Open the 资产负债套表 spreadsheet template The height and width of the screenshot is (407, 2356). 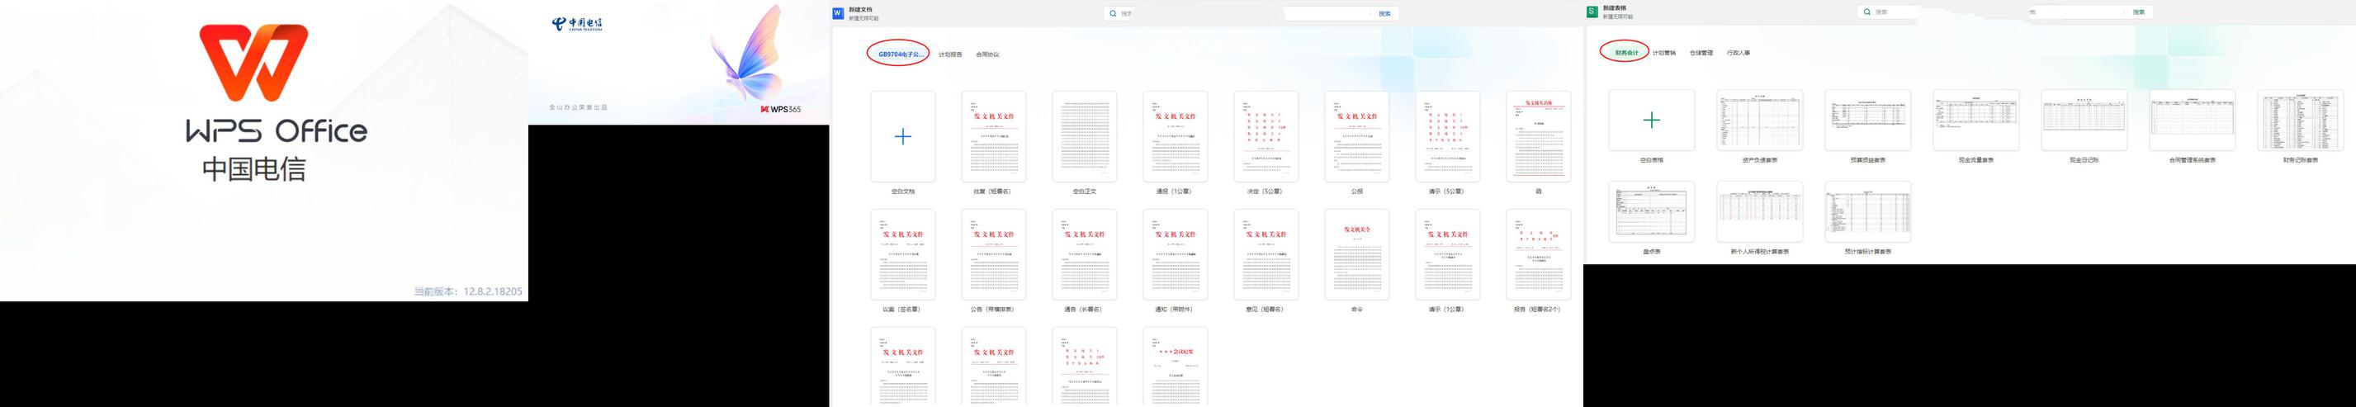click(1760, 120)
